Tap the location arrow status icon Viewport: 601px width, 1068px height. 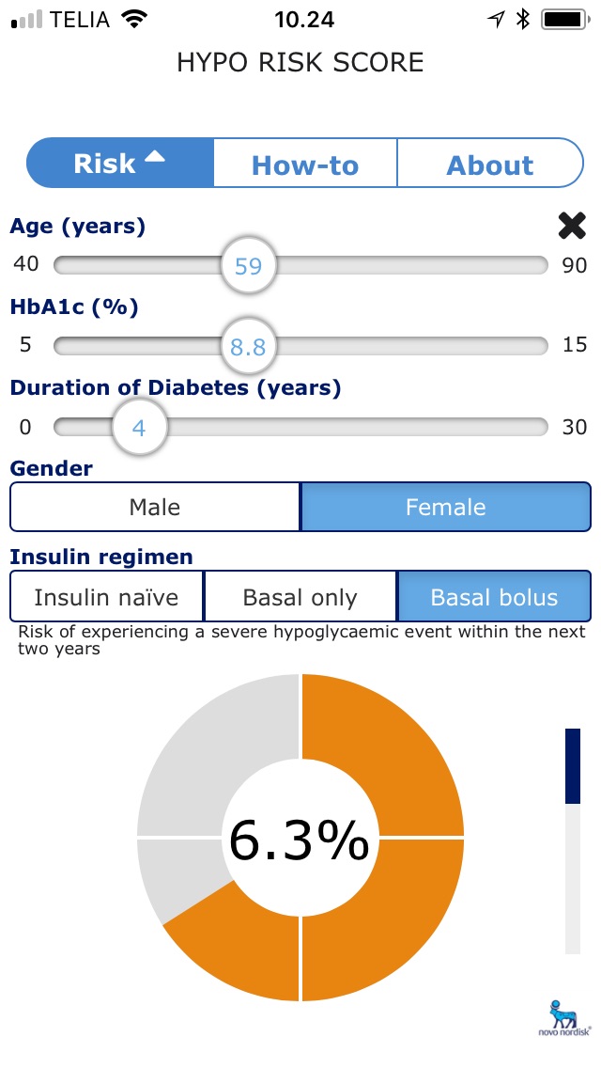coord(496,19)
